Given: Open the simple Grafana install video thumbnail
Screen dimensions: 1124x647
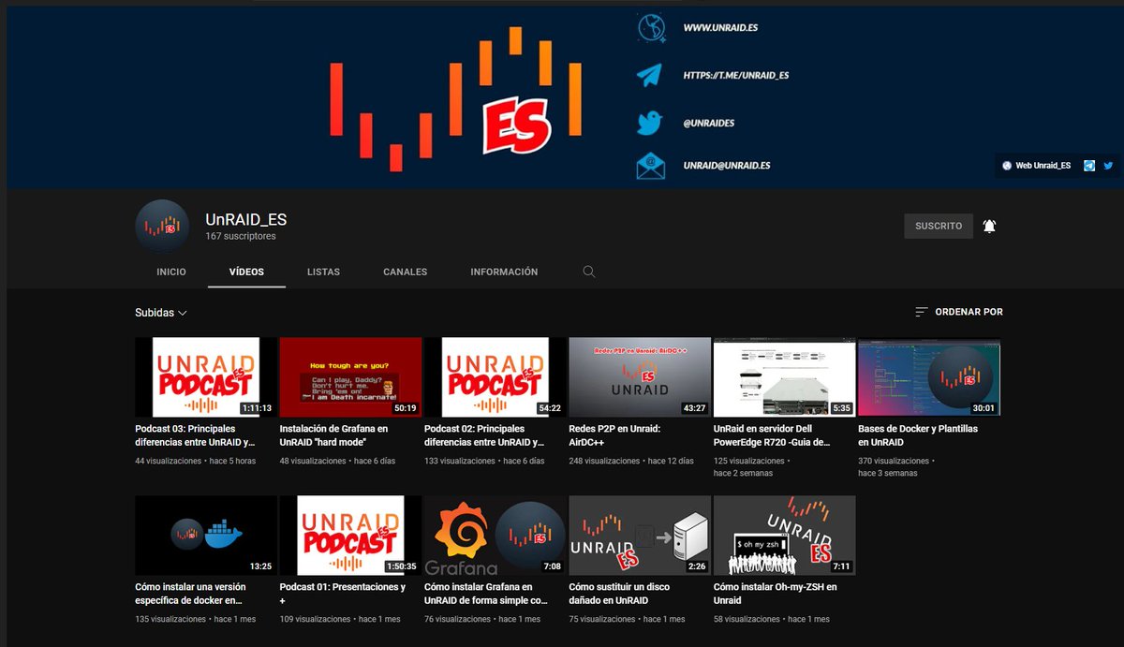Looking at the screenshot, I should click(495, 536).
